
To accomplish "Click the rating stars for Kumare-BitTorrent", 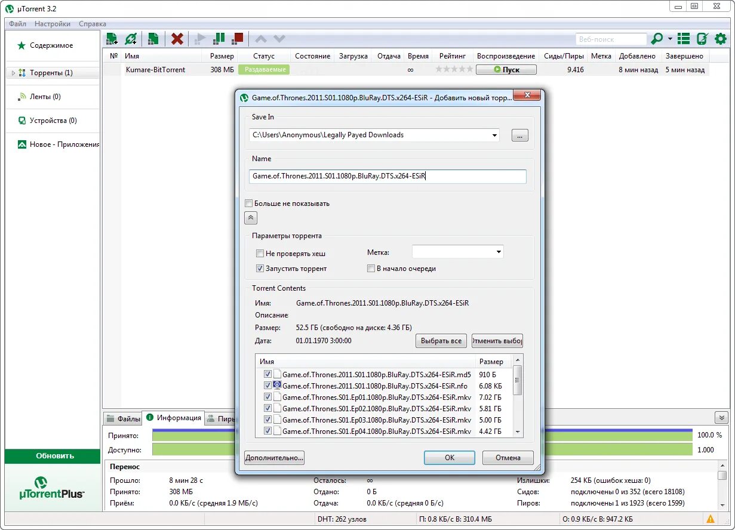I will point(454,70).
